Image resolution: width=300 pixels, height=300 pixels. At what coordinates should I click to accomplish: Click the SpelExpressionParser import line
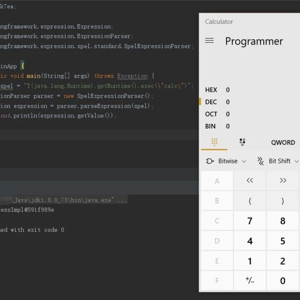(97, 46)
